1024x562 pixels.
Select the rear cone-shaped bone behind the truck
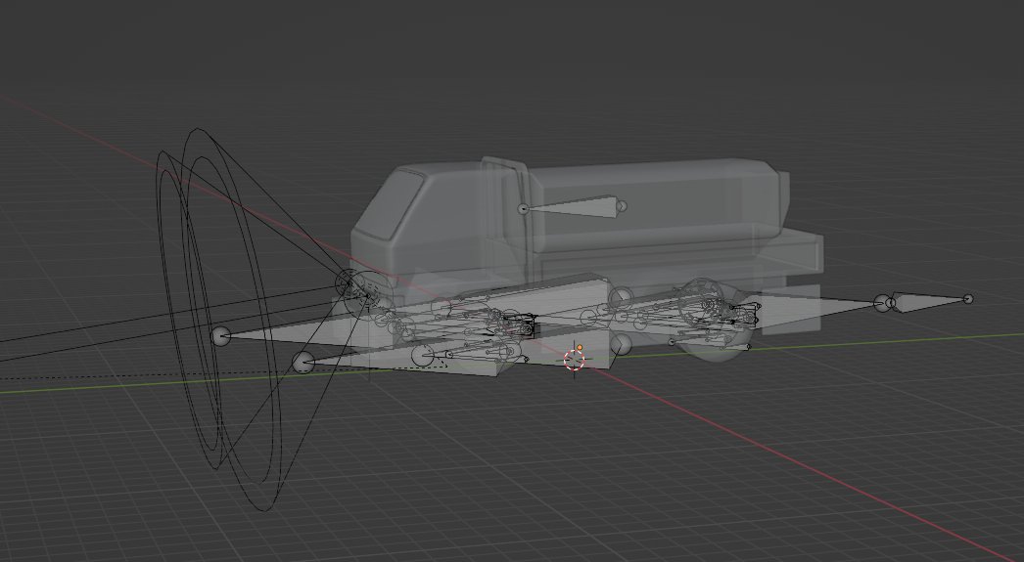click(x=929, y=301)
